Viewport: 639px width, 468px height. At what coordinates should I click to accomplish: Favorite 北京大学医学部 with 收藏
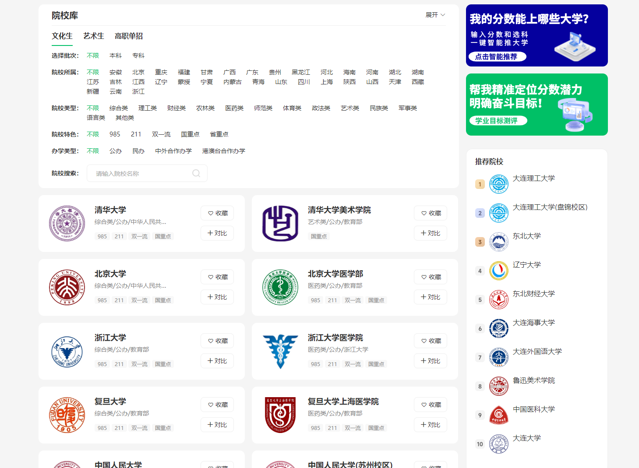(431, 277)
